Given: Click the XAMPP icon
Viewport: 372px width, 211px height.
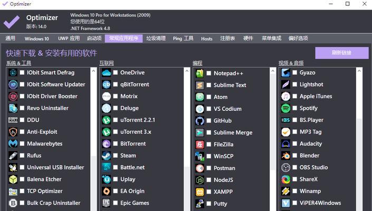Looking at the screenshot, I should pyautogui.click(x=200, y=192).
